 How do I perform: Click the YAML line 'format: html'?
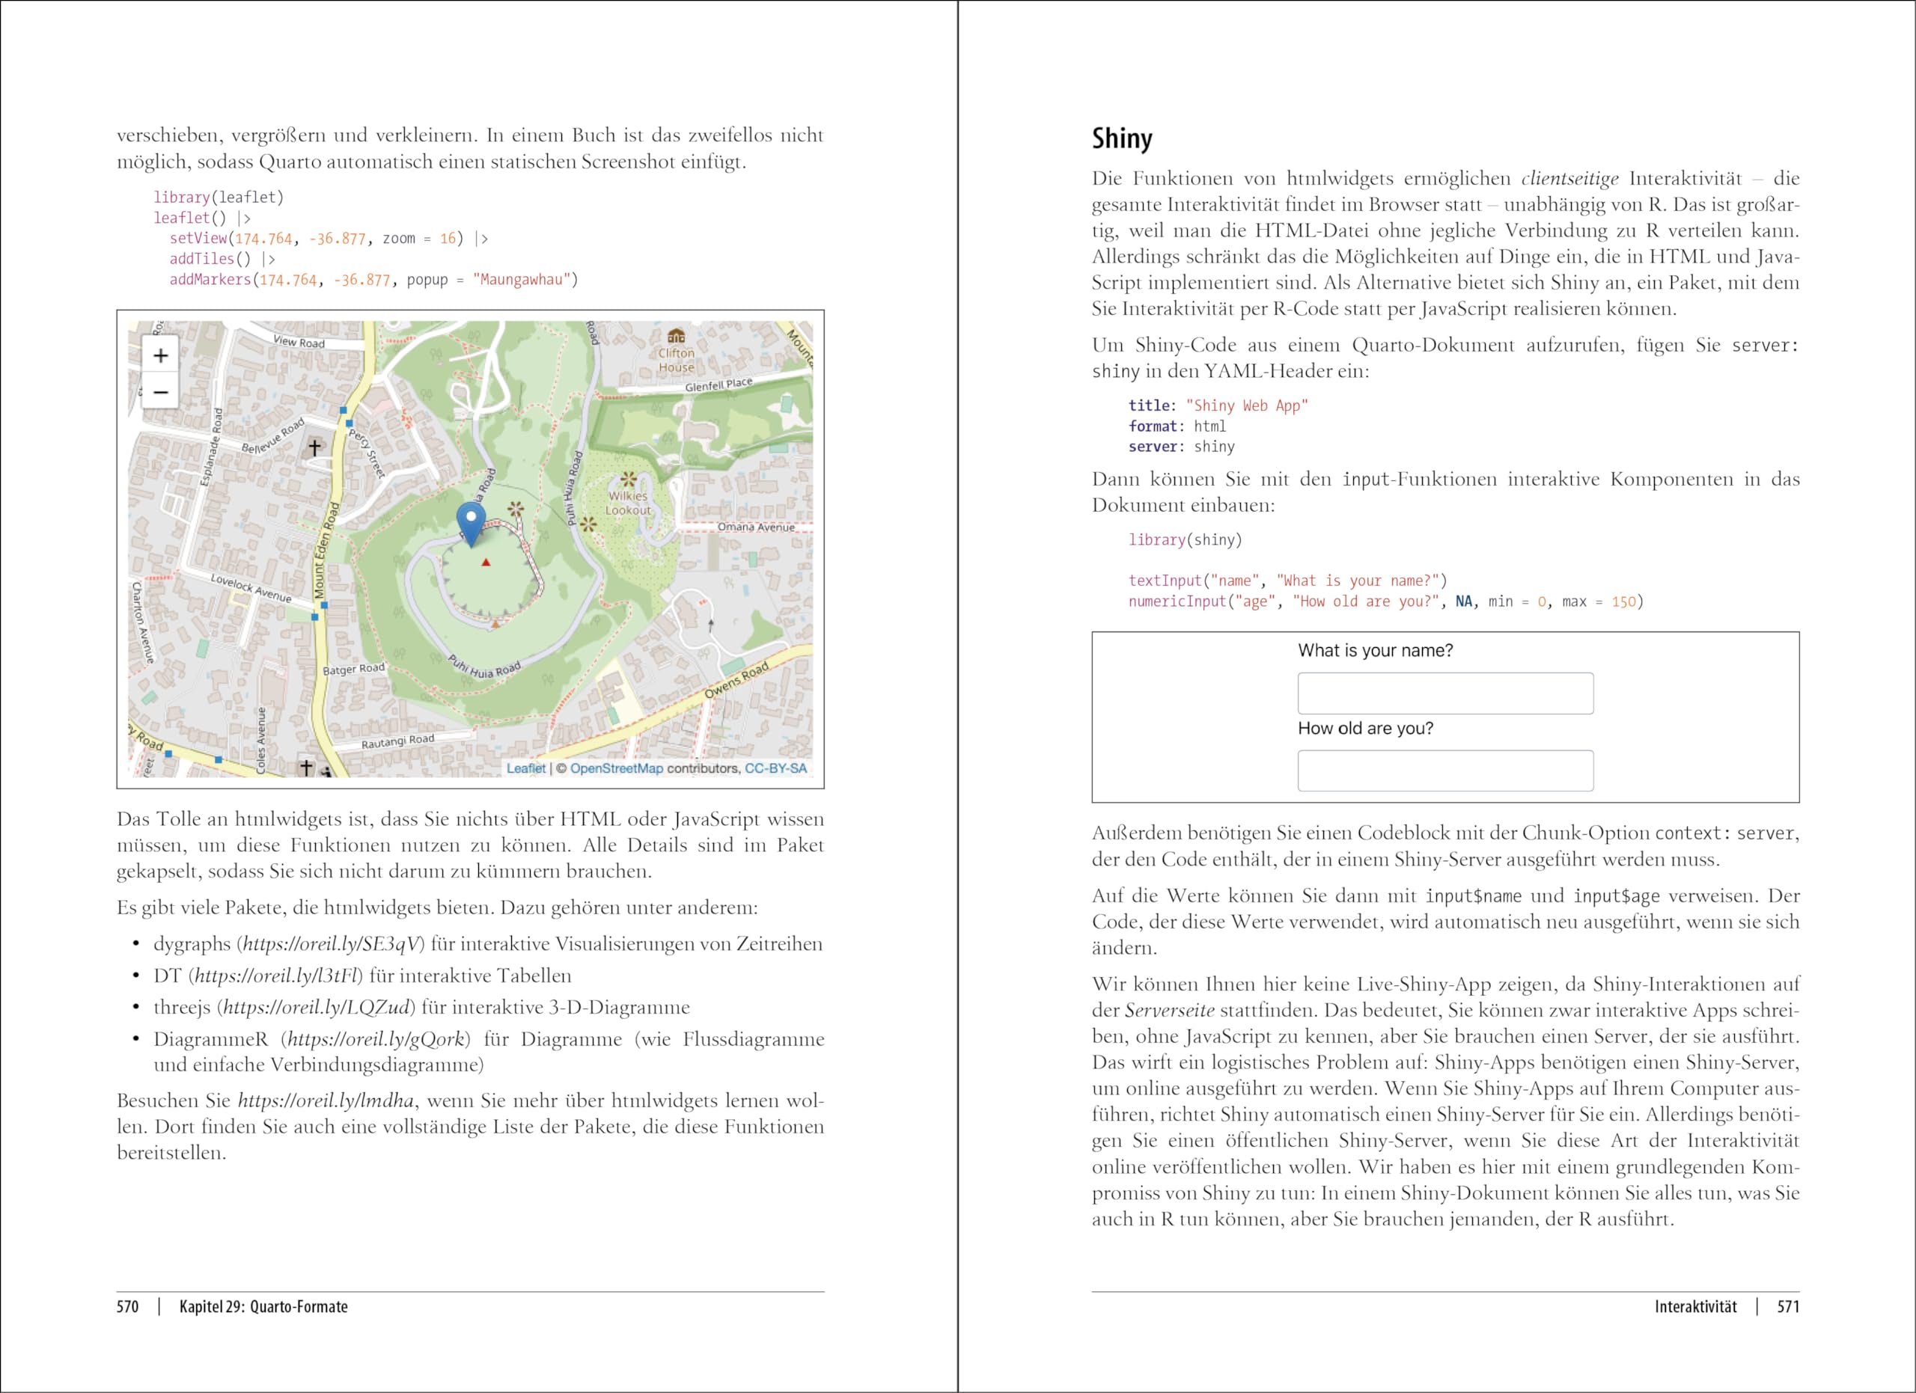pos(1177,426)
